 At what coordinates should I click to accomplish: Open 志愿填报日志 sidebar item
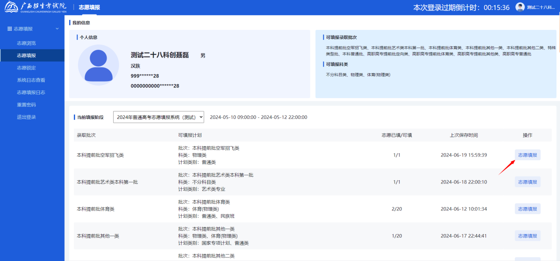click(x=32, y=92)
